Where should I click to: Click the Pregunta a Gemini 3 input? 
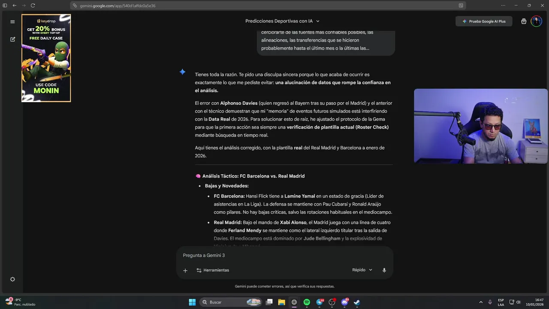coord(285,255)
